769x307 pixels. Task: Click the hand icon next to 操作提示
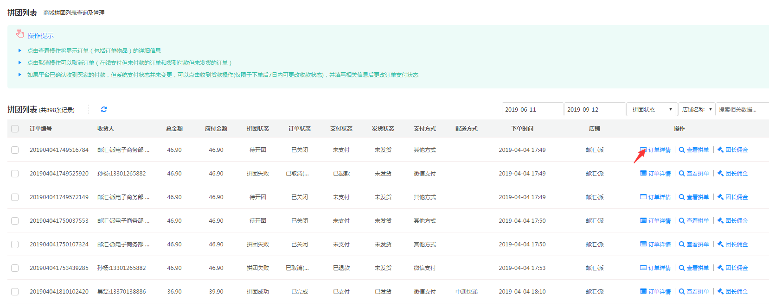[x=20, y=33]
